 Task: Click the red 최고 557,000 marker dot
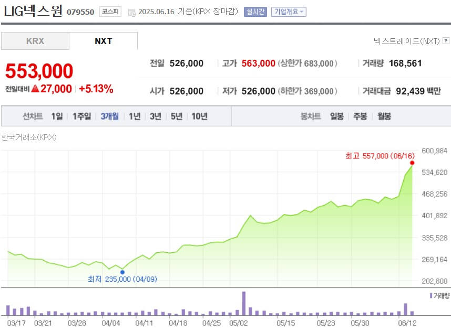click(x=412, y=163)
